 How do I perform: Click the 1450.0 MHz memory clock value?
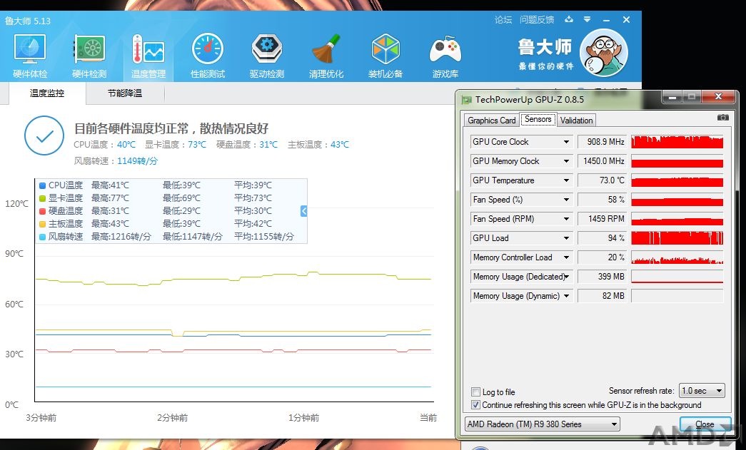(x=602, y=161)
